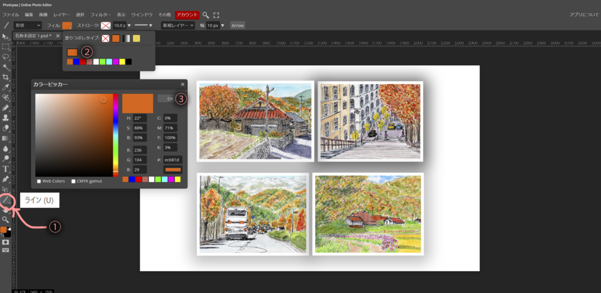The height and width of the screenshot is (293, 601).
Task: Choose the Magic Wand tool
Action: point(6,67)
